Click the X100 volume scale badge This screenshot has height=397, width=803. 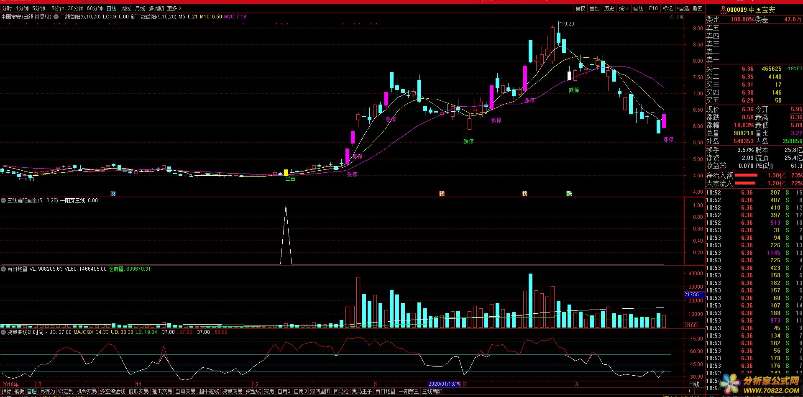tap(691, 325)
